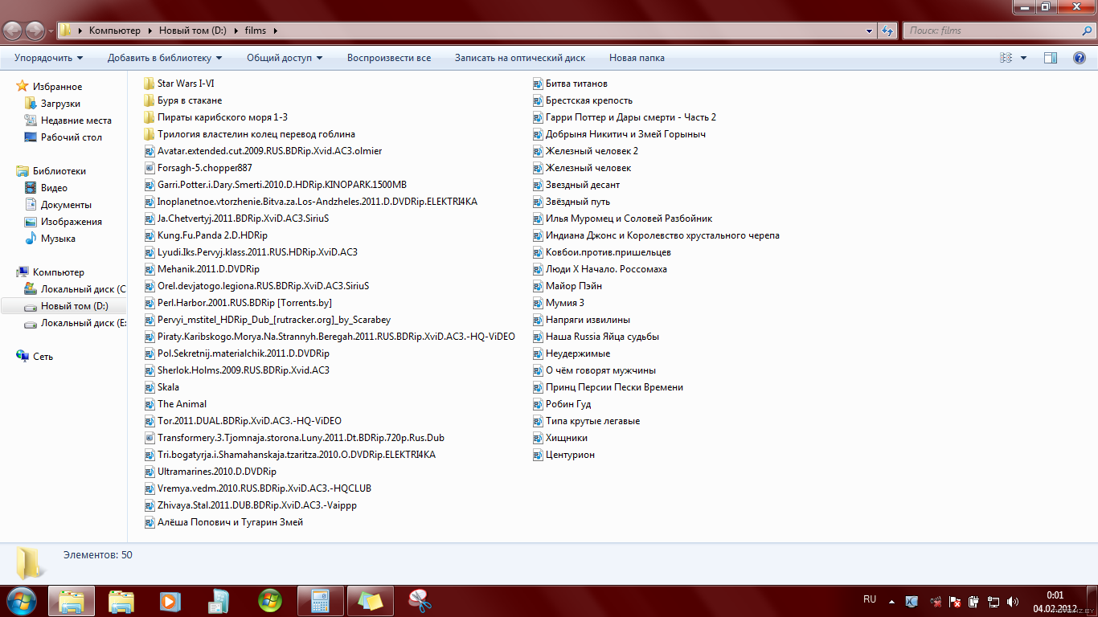The width and height of the screenshot is (1098, 617).
Task: Open the Упорядочить dropdown menu
Action: click(48, 58)
